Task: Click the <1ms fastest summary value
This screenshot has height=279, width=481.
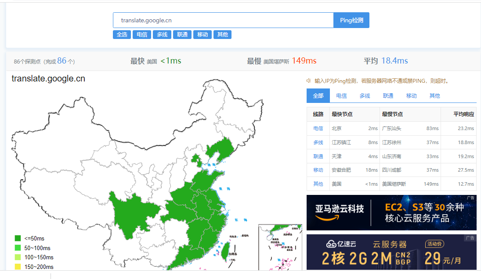Action: 171,60
